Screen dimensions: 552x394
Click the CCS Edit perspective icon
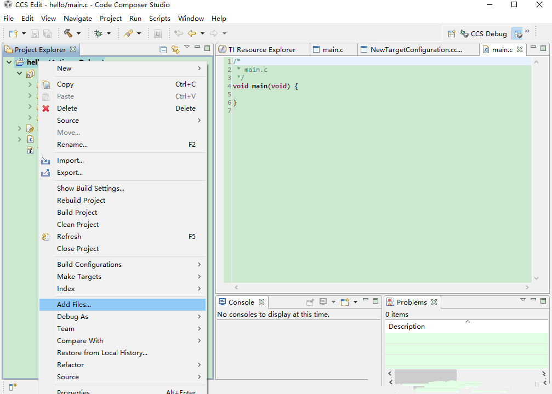[x=518, y=34]
